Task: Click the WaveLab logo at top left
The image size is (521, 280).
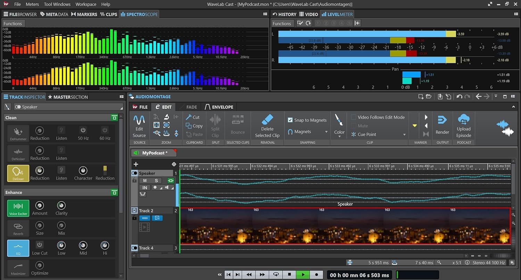Action: coord(6,4)
